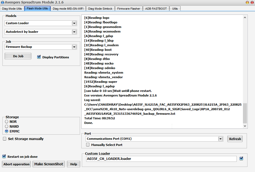
Task: Click the '[14]Reading: l_ldsp' log line
Action: (99, 41)
